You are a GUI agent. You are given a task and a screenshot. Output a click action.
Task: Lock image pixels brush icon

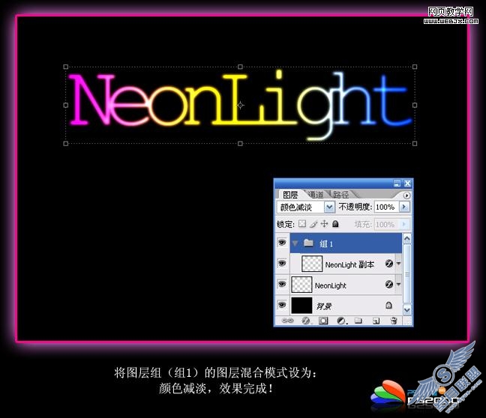coord(313,223)
